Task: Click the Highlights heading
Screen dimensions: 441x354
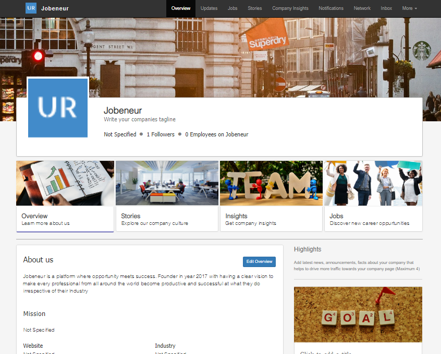Action: point(308,249)
